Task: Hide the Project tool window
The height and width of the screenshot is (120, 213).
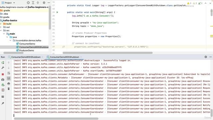Action: click(49, 3)
